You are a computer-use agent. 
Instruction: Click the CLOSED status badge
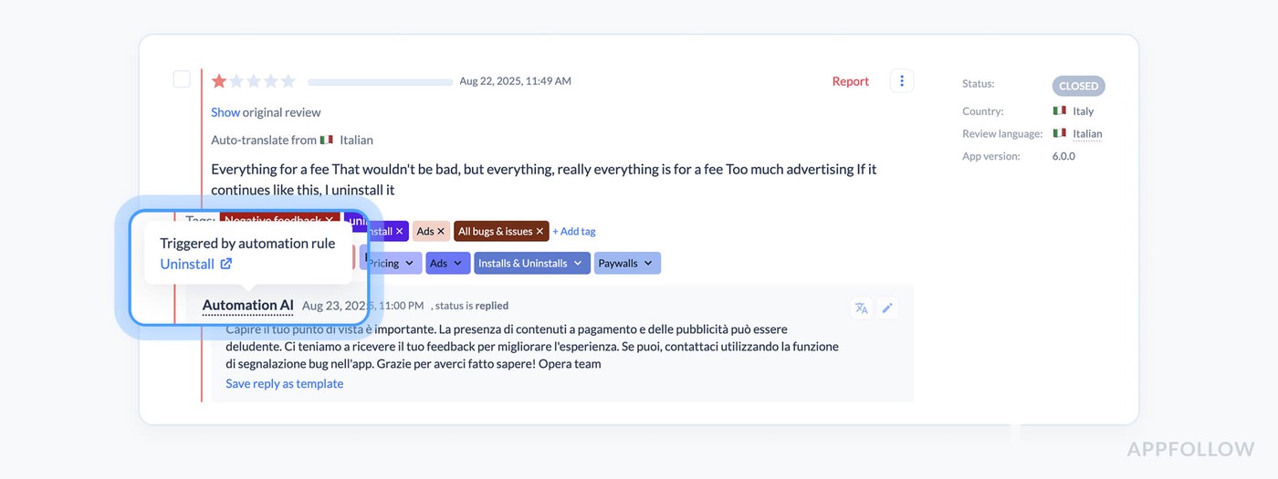tap(1078, 86)
